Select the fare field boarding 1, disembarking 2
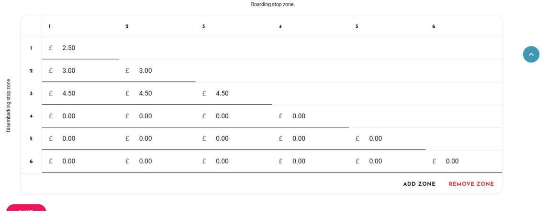The width and height of the screenshot is (558, 216). pyautogui.click(x=80, y=70)
